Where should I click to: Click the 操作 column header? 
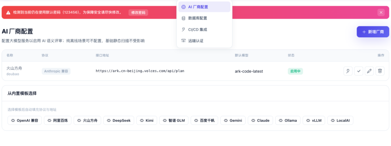tap(381, 55)
